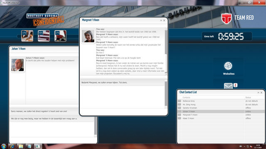266x149 pixels.
Task: Select Johan 't Hoen contact row
Action: pos(221,111)
